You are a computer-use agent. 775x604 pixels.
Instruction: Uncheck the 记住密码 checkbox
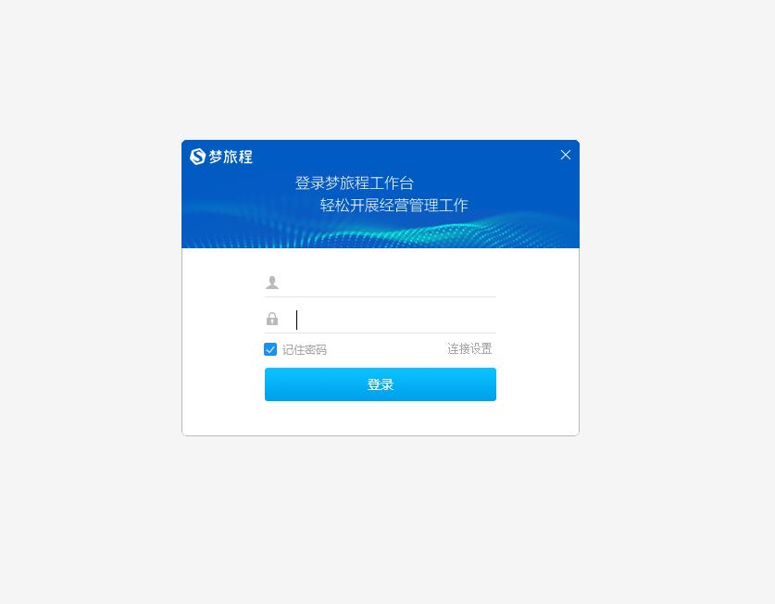tap(270, 349)
